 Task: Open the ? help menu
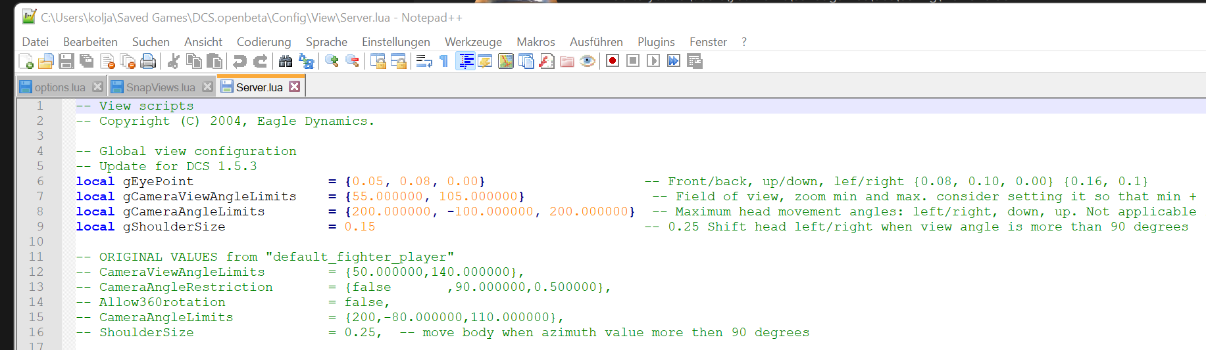[x=744, y=42]
